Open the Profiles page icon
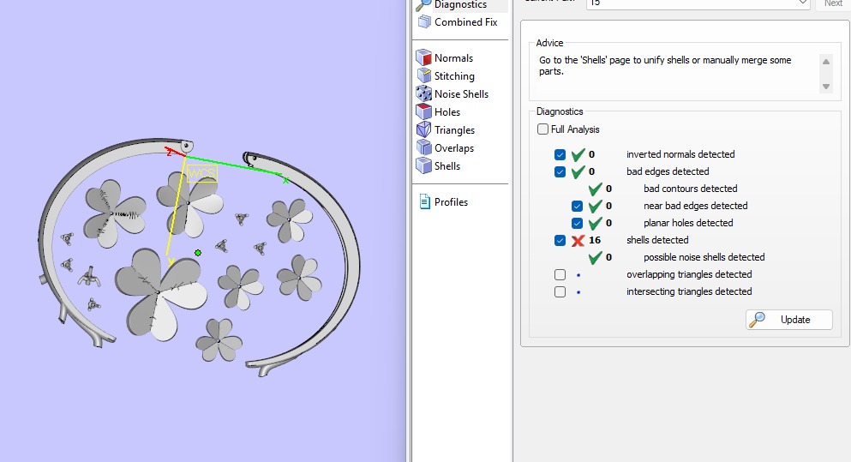 tap(424, 202)
